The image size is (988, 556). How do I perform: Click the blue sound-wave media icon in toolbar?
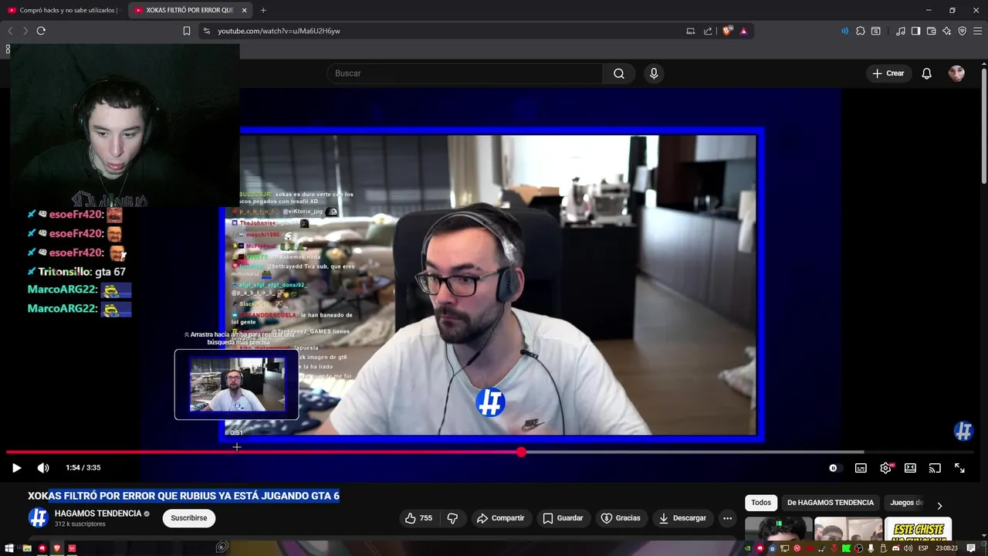pos(844,31)
